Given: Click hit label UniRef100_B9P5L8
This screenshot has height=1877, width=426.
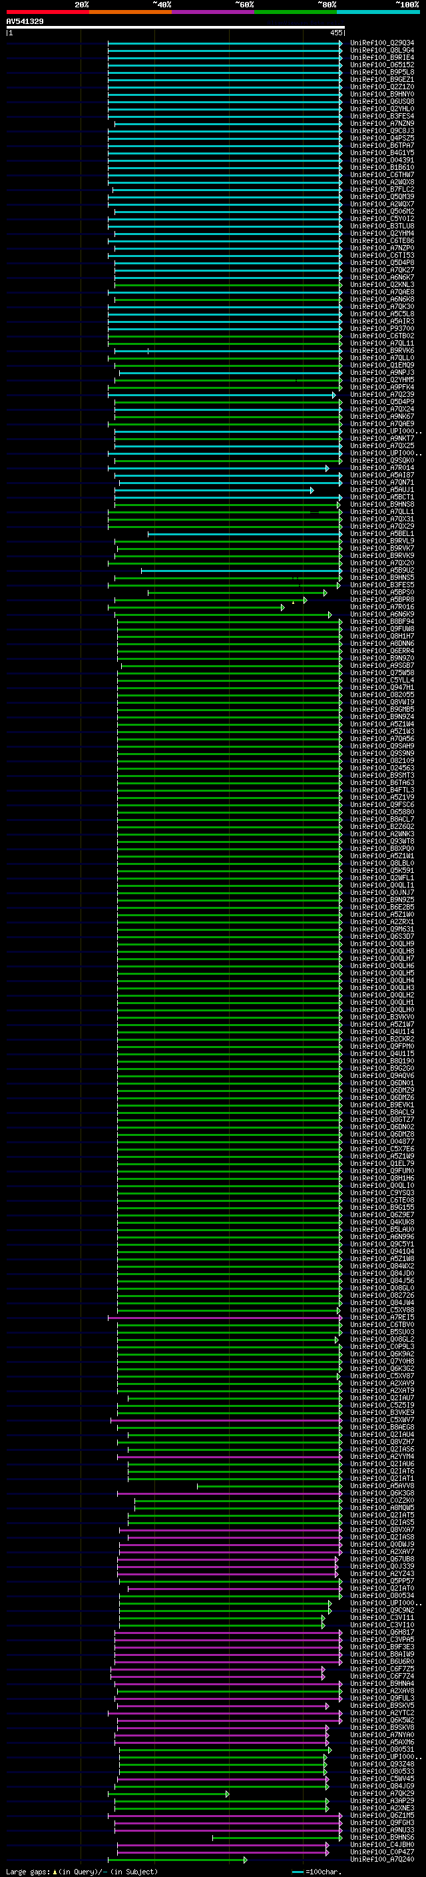Looking at the screenshot, I should (381, 72).
